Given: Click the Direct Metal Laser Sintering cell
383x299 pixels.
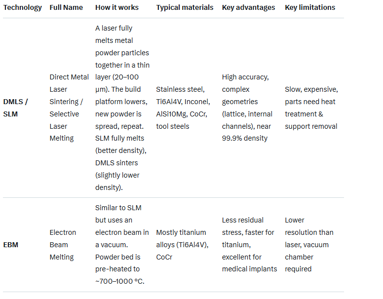Looking at the screenshot, I should (x=69, y=108).
